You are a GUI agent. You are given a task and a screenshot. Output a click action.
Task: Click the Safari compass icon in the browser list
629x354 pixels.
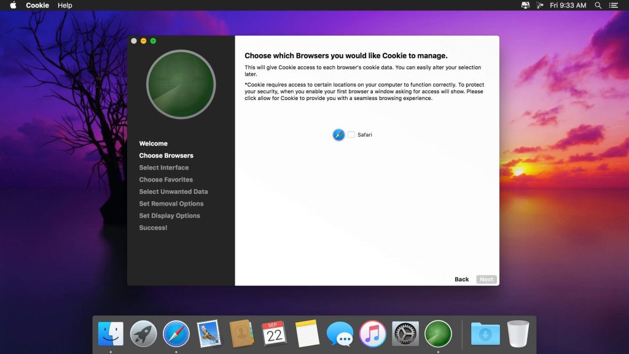tap(338, 135)
